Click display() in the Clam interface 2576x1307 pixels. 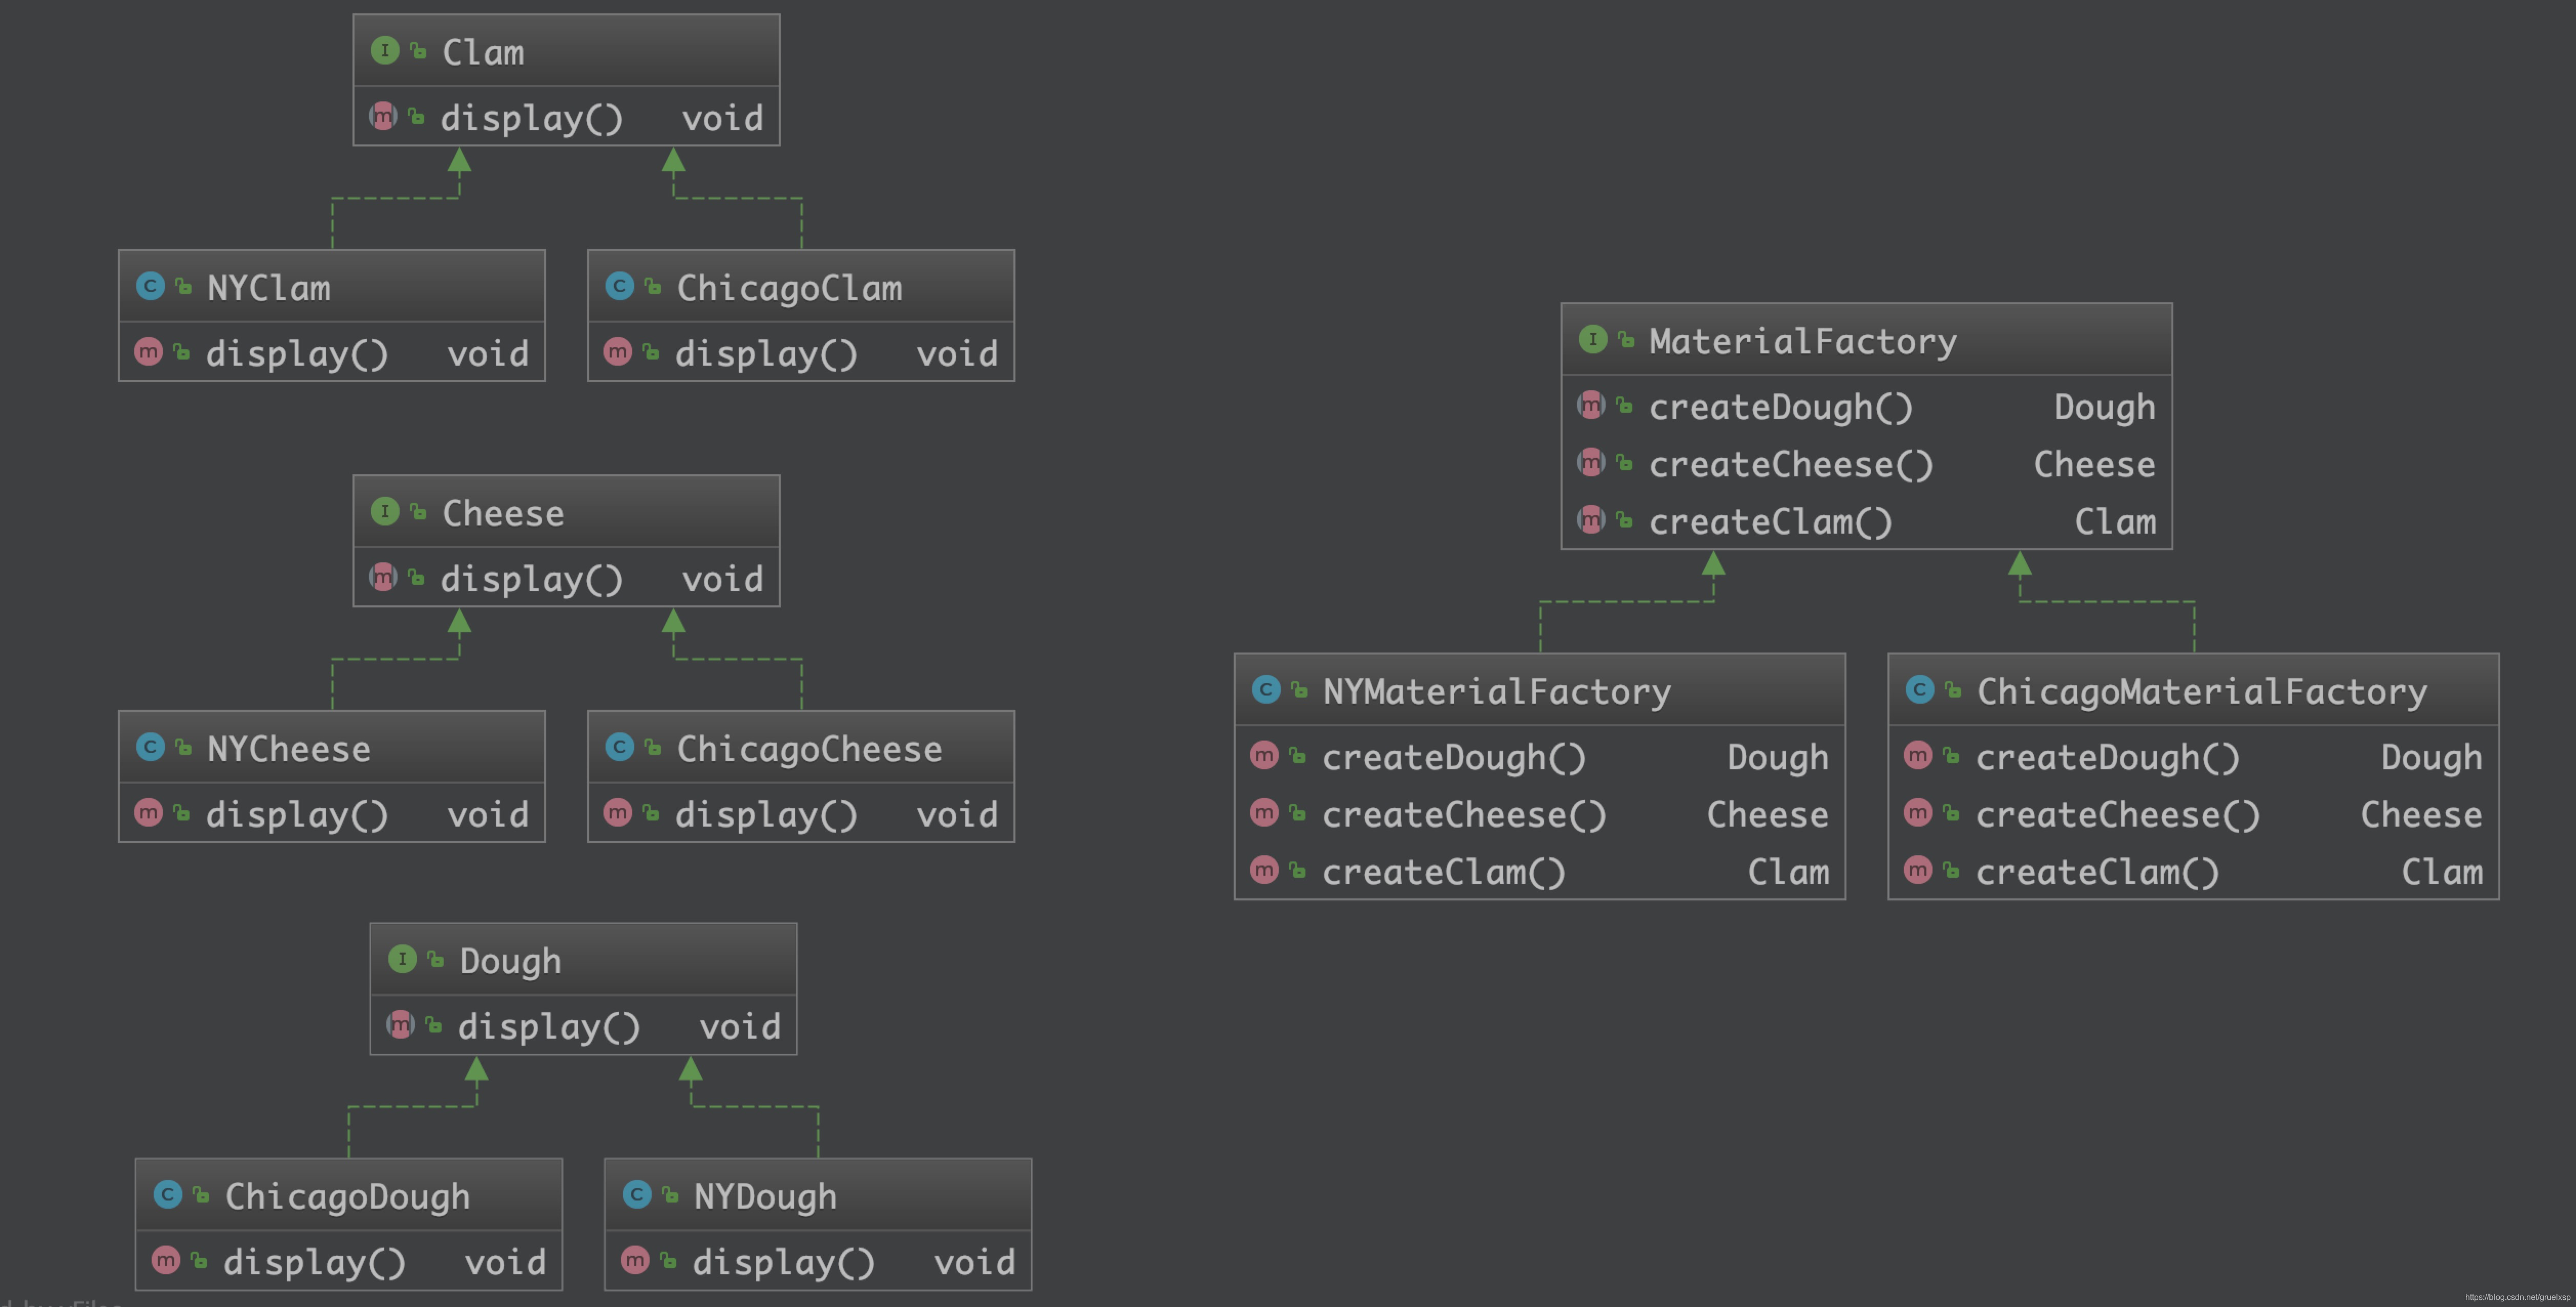532,119
